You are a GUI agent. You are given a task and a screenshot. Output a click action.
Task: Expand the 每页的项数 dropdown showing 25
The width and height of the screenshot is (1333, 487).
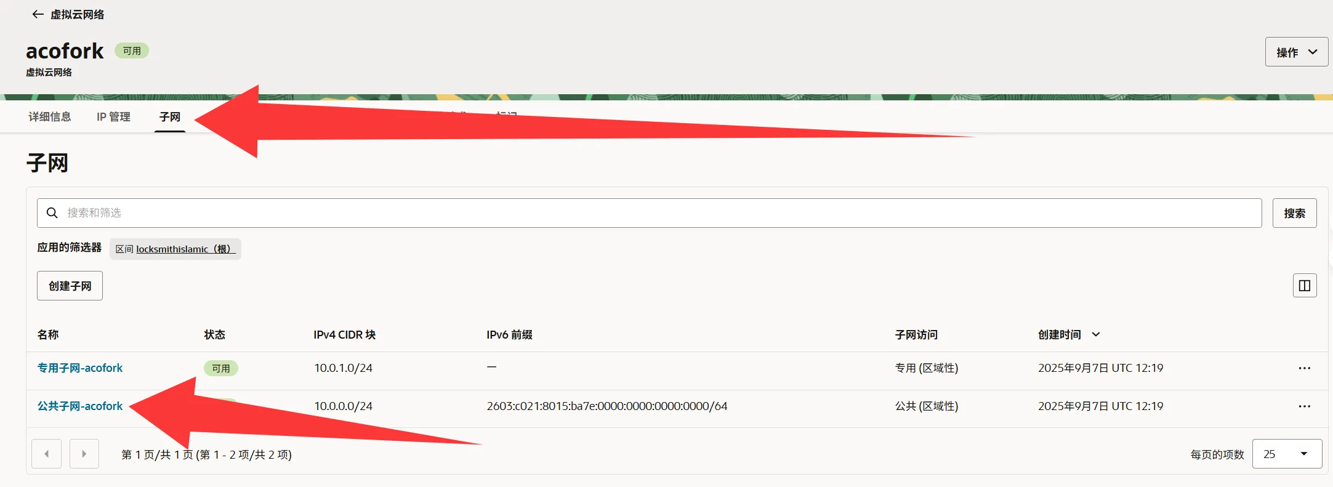[1287, 454]
